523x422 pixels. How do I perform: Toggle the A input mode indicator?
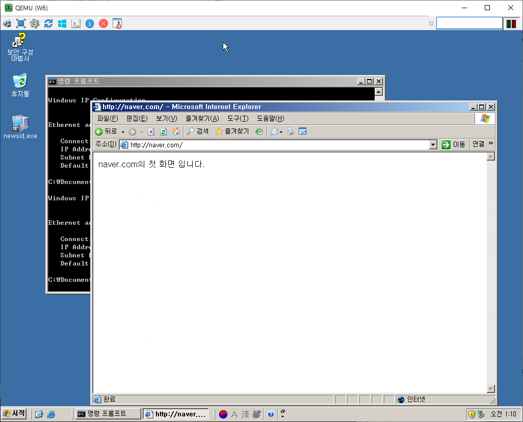[234, 414]
